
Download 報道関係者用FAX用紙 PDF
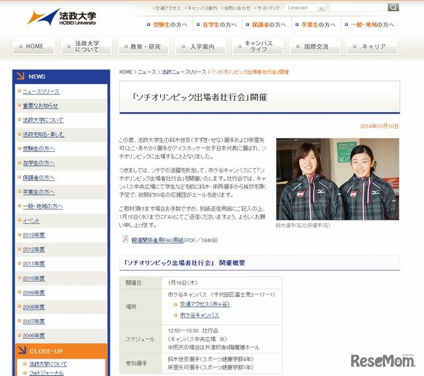[158, 240]
